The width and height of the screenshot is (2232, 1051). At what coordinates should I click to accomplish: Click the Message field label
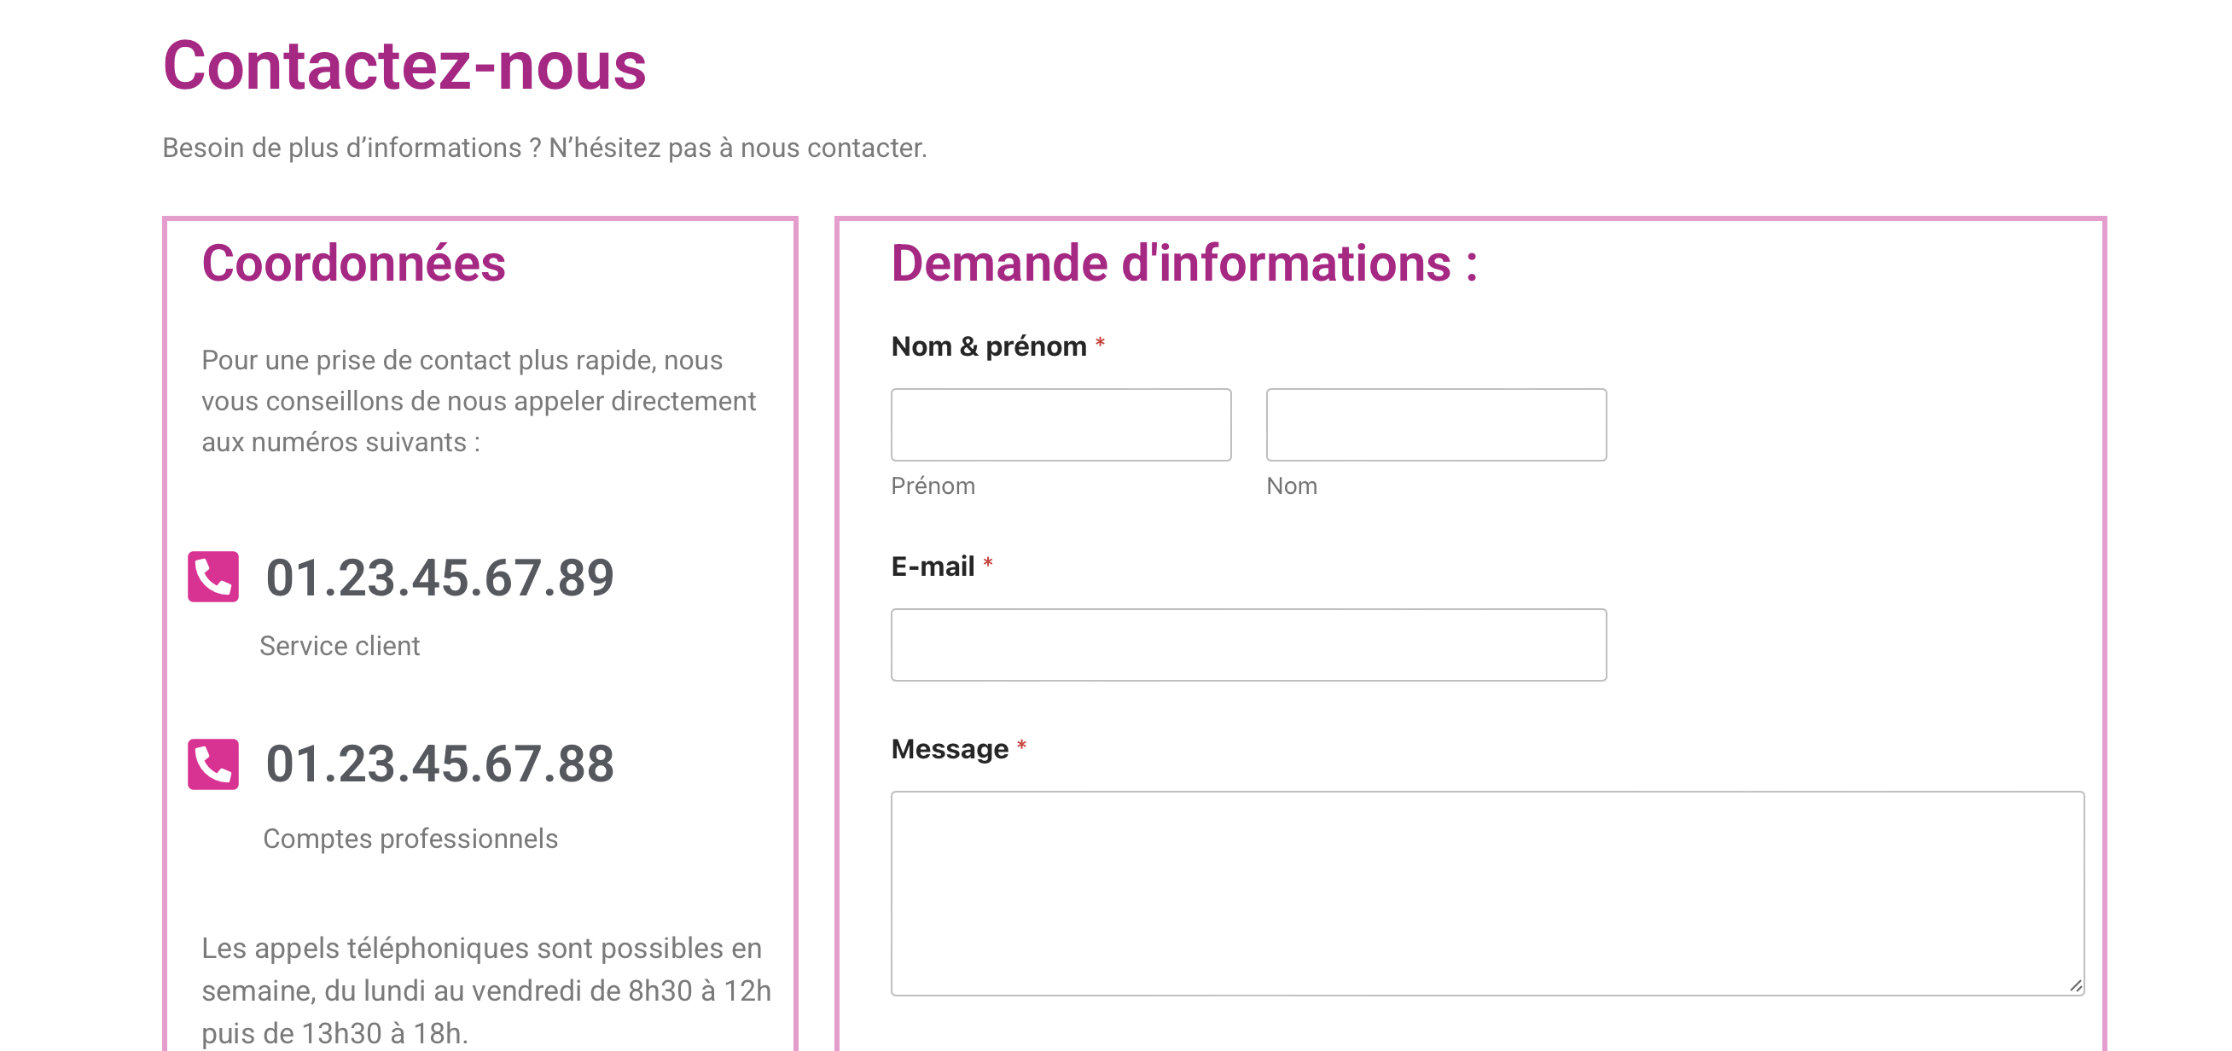coord(950,749)
